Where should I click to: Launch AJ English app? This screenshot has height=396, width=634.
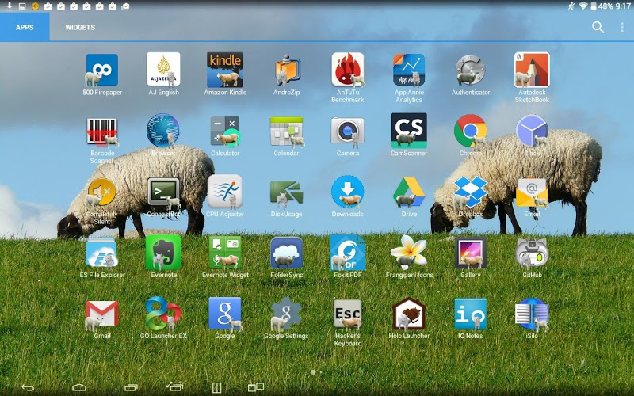[x=163, y=69]
